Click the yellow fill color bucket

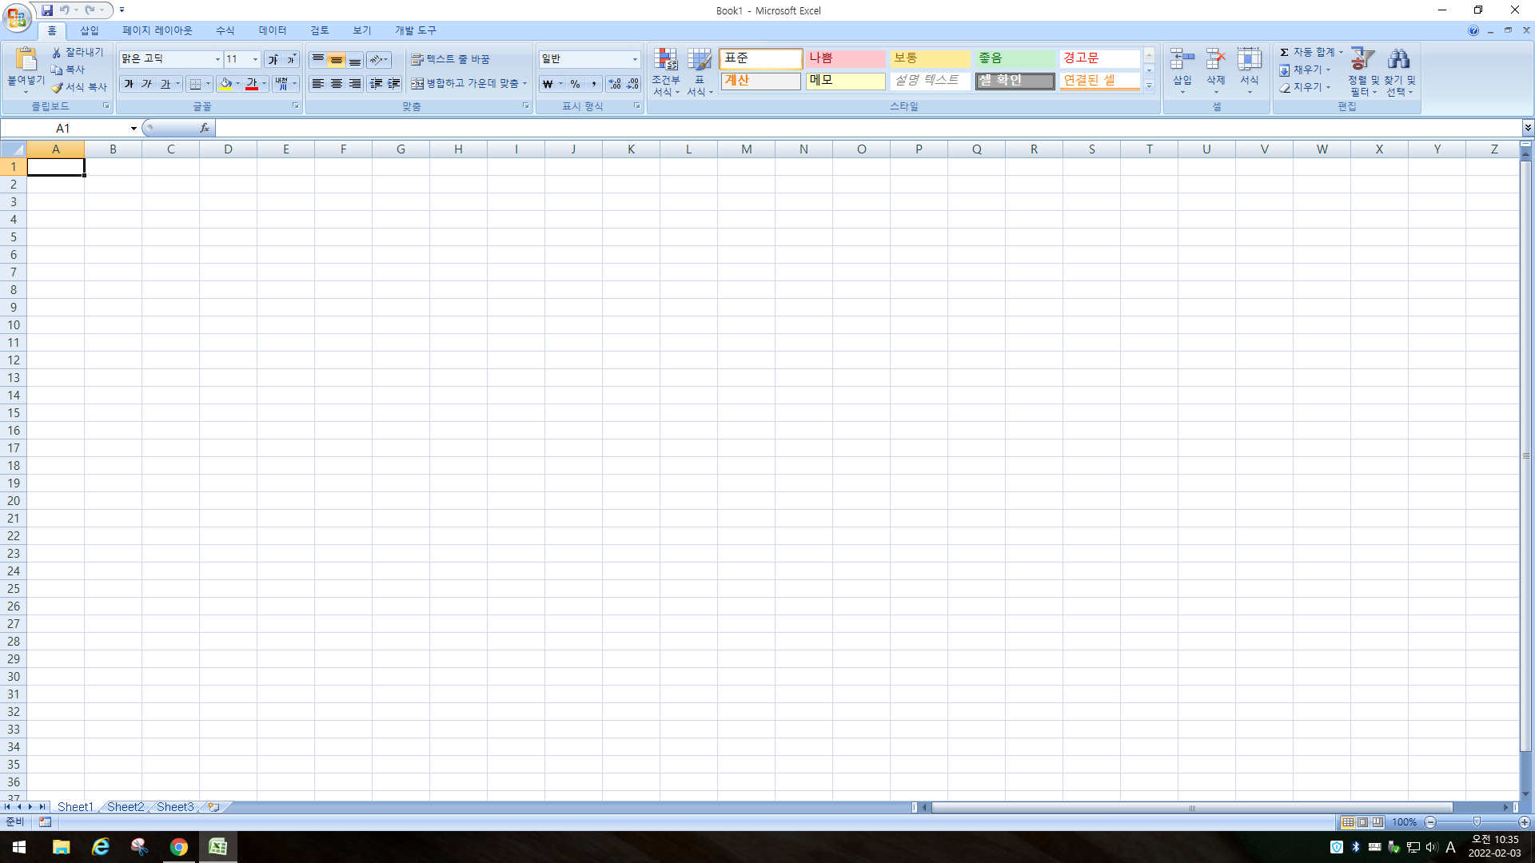(x=225, y=84)
